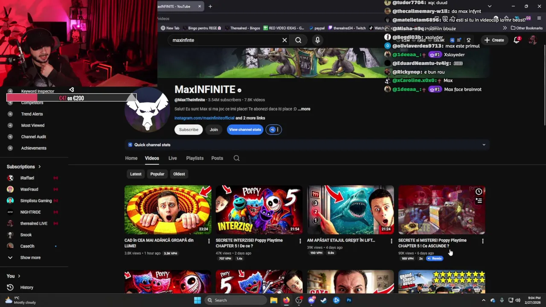Select the Latest filter chip
Image resolution: width=546 pixels, height=307 pixels.
pos(136,174)
